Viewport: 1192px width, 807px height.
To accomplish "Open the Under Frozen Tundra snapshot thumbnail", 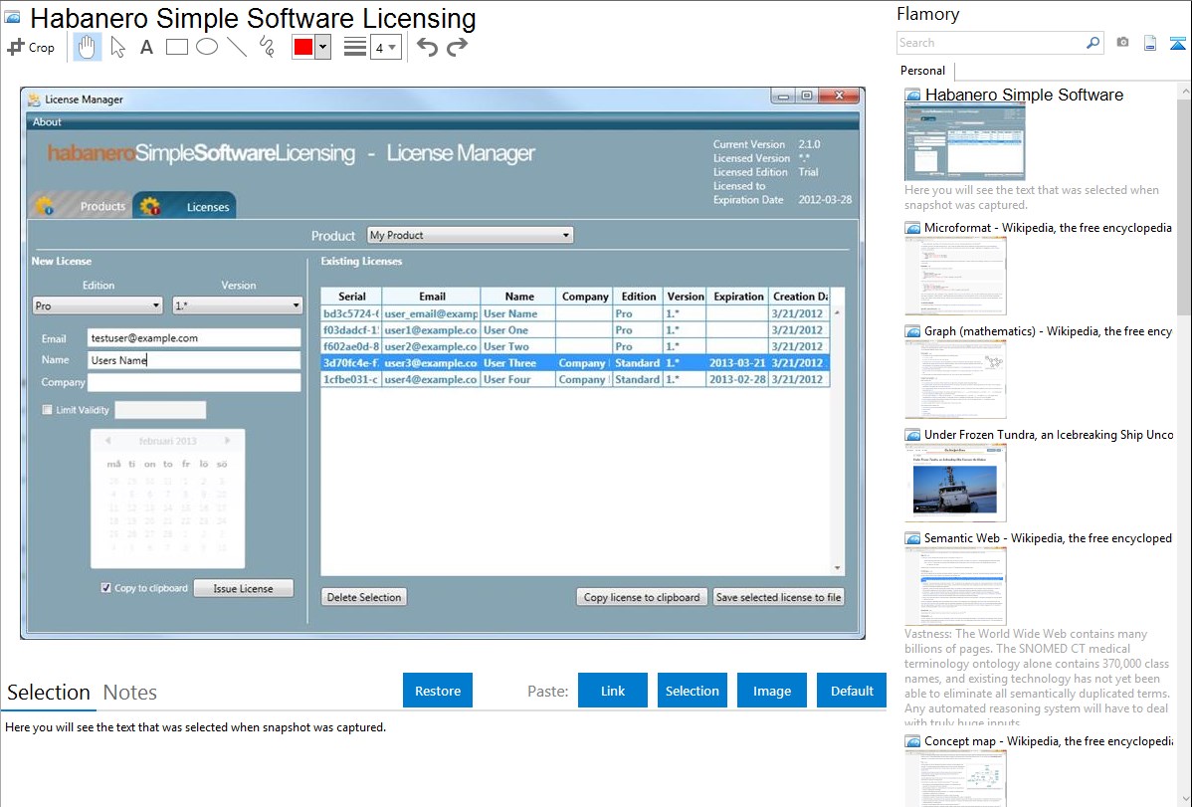I will (x=955, y=483).
